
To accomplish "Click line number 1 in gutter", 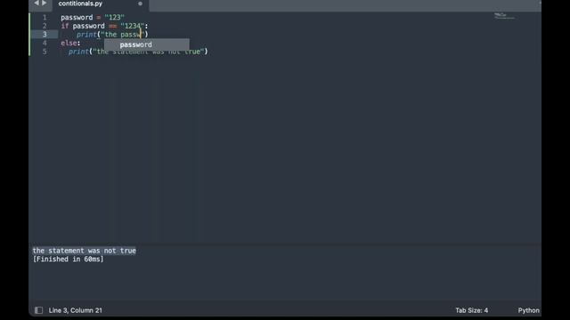I will [45, 18].
